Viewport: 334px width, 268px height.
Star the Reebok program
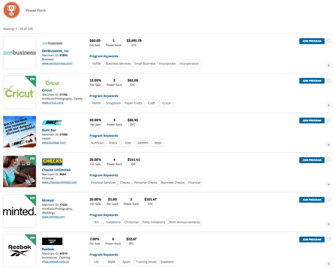pos(329,239)
